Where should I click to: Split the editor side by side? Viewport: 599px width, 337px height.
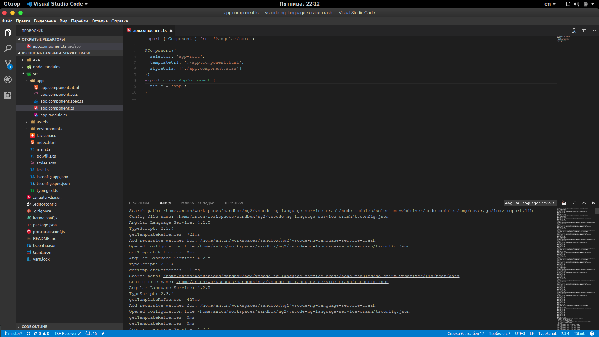point(584,31)
